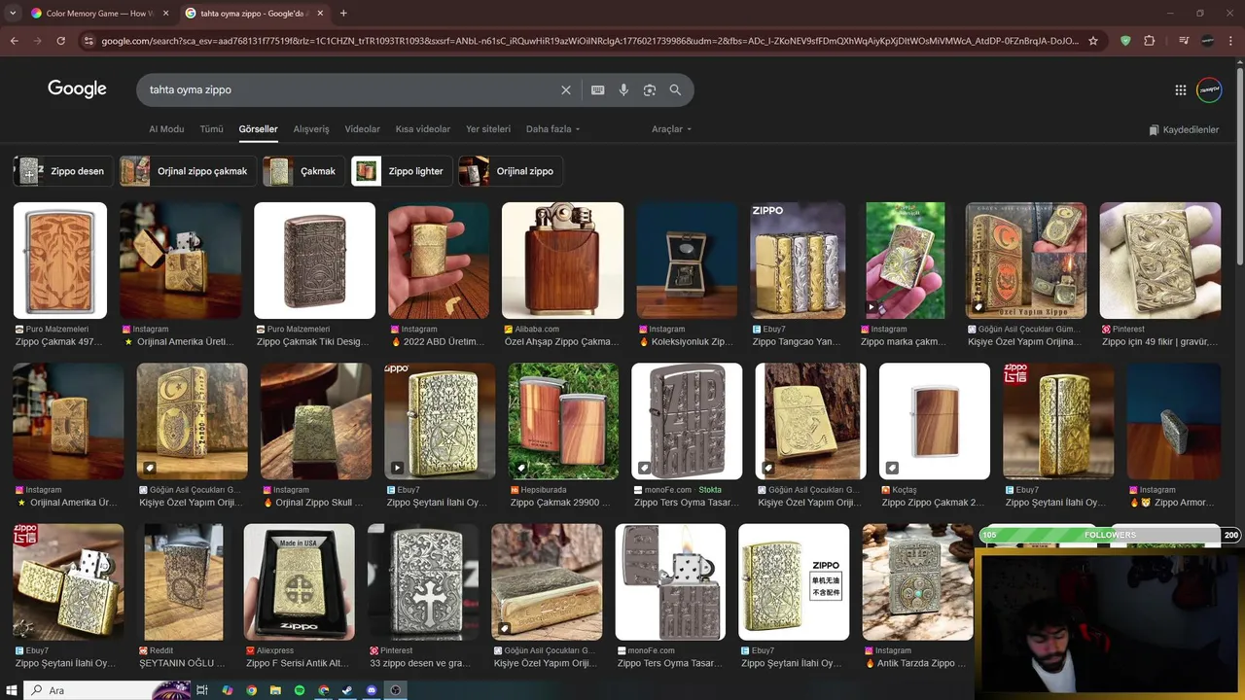This screenshot has width=1245, height=700.
Task: Expand the Araçlar dropdown
Action: (x=671, y=129)
